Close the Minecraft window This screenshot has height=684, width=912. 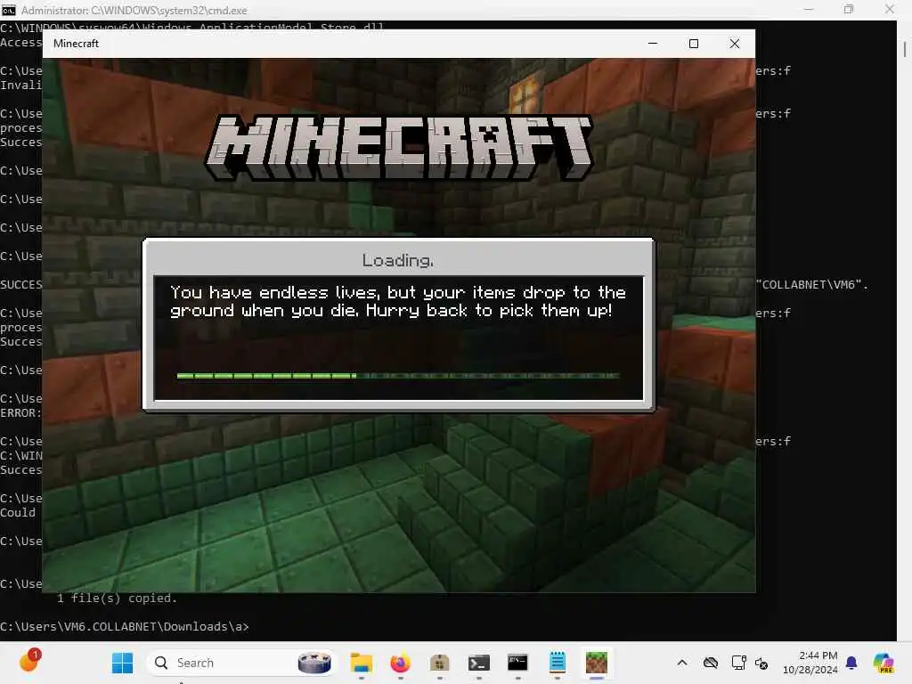pos(735,44)
